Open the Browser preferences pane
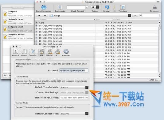164x120 pixels. (24, 51)
